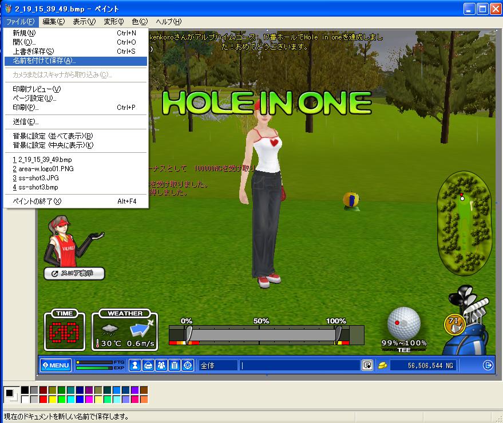The width and height of the screenshot is (503, 423).
Task: Open the 編集 (Edit) menu
Action: click(x=53, y=22)
